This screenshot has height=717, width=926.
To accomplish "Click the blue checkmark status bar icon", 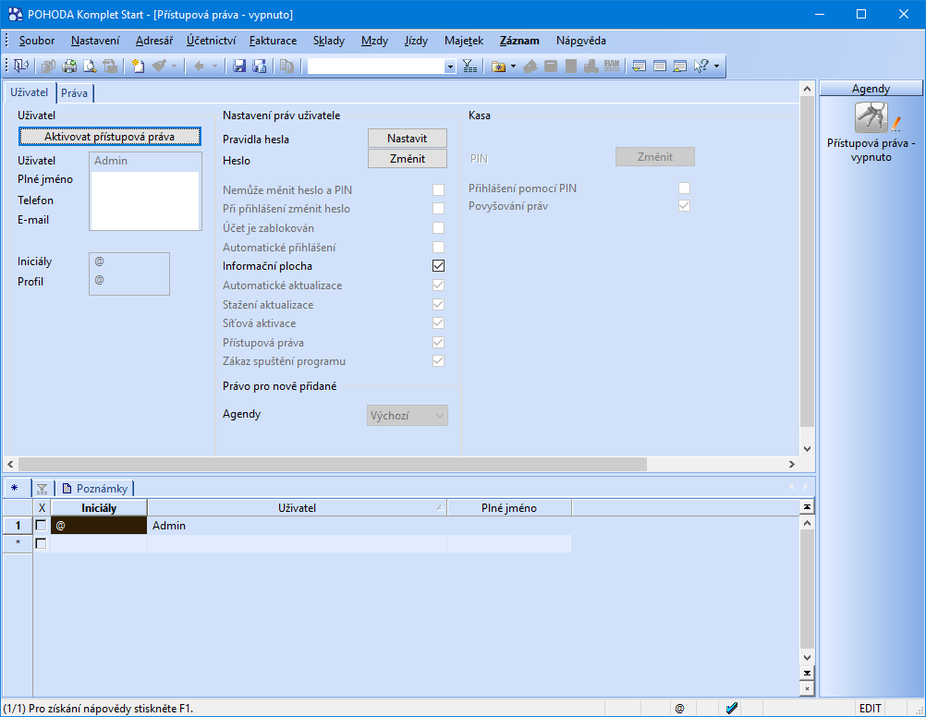I will [732, 708].
